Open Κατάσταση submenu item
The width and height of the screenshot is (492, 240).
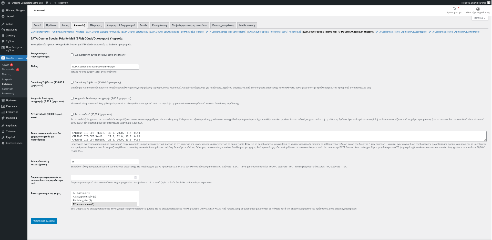tap(8, 89)
